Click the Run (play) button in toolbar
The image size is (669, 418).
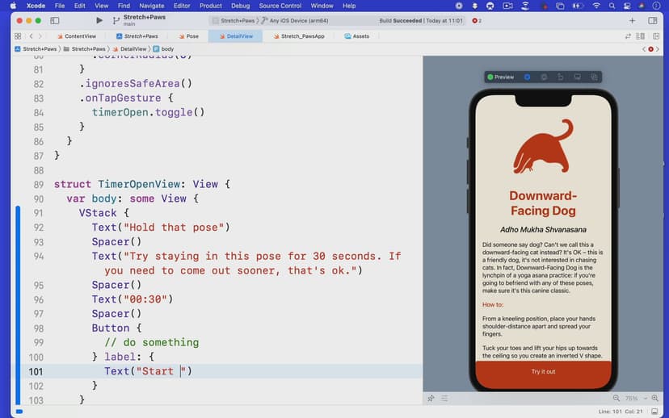pyautogui.click(x=99, y=20)
